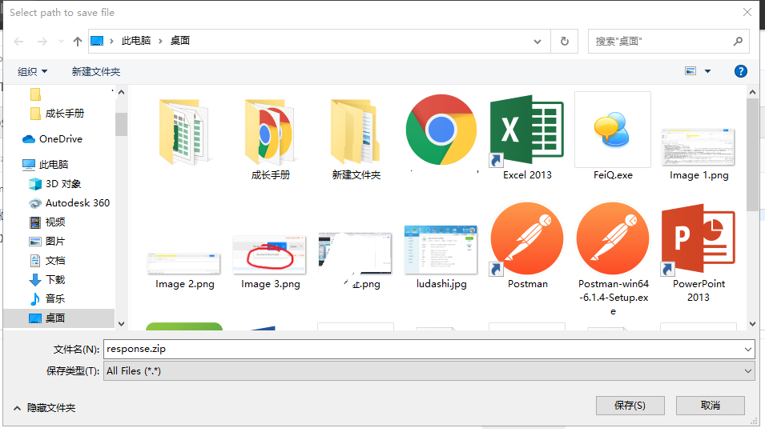Open 3D 对象 in the sidebar
The width and height of the screenshot is (765, 432).
point(54,184)
